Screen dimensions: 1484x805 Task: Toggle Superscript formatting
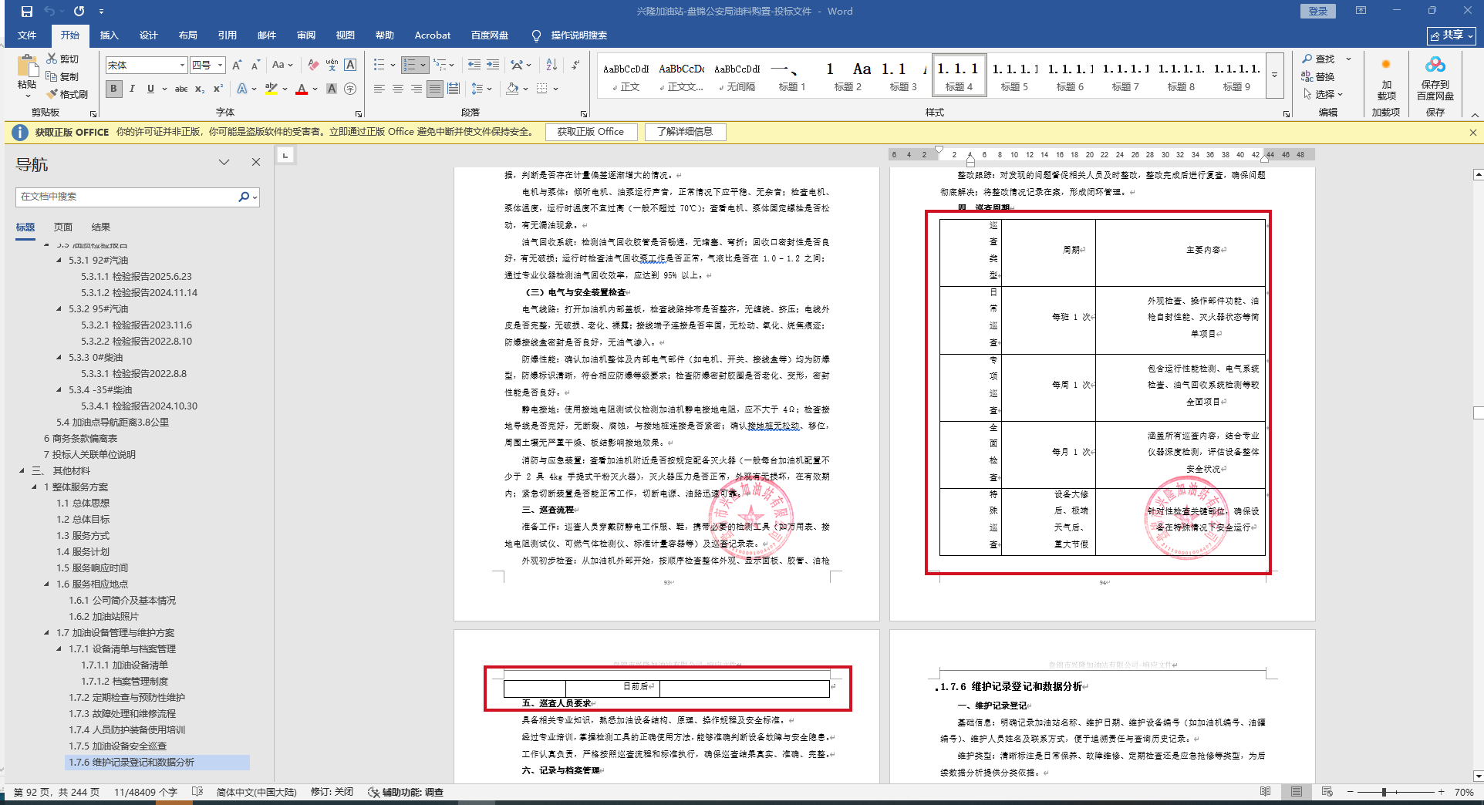[x=218, y=89]
